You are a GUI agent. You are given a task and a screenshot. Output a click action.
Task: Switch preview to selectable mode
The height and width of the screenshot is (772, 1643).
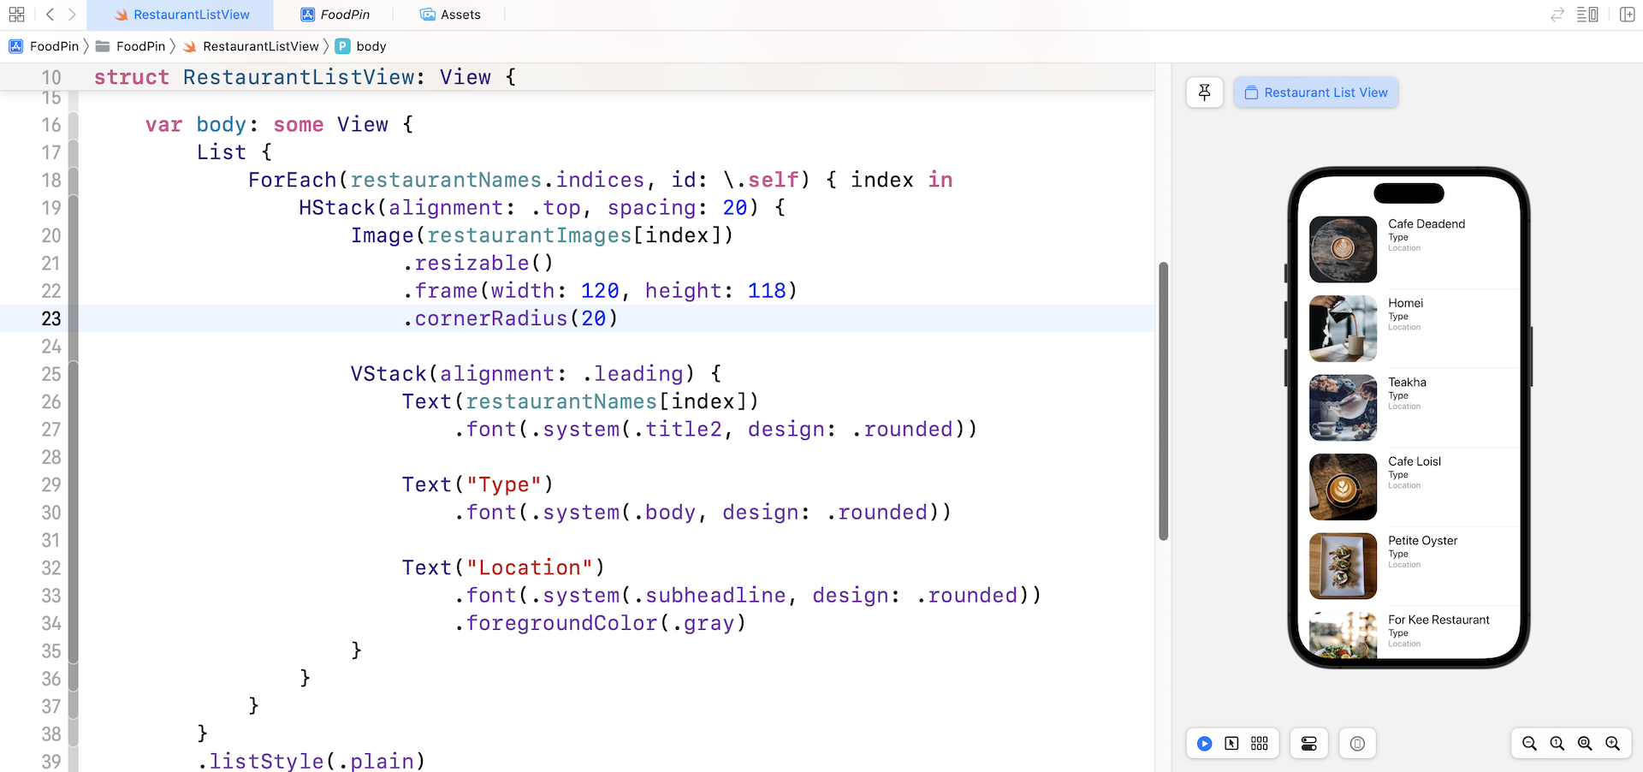tap(1231, 743)
